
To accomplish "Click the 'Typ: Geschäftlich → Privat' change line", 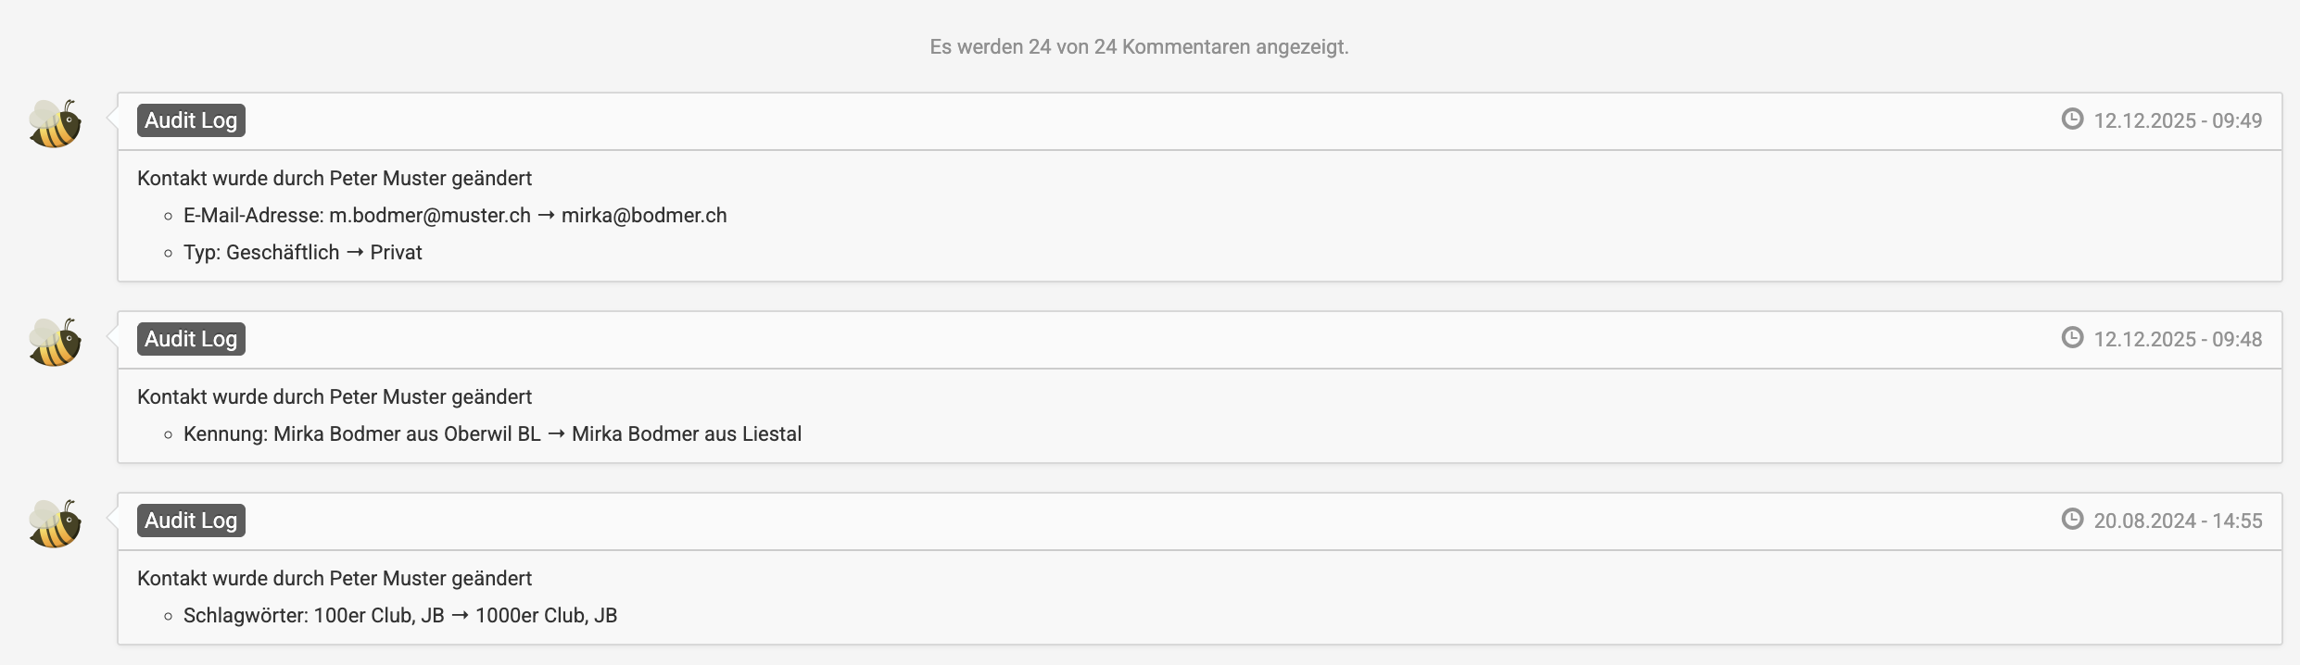I will point(302,253).
